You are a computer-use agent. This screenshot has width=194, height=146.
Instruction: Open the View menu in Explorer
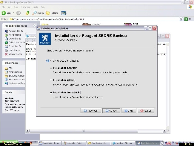[x=16, y=7]
